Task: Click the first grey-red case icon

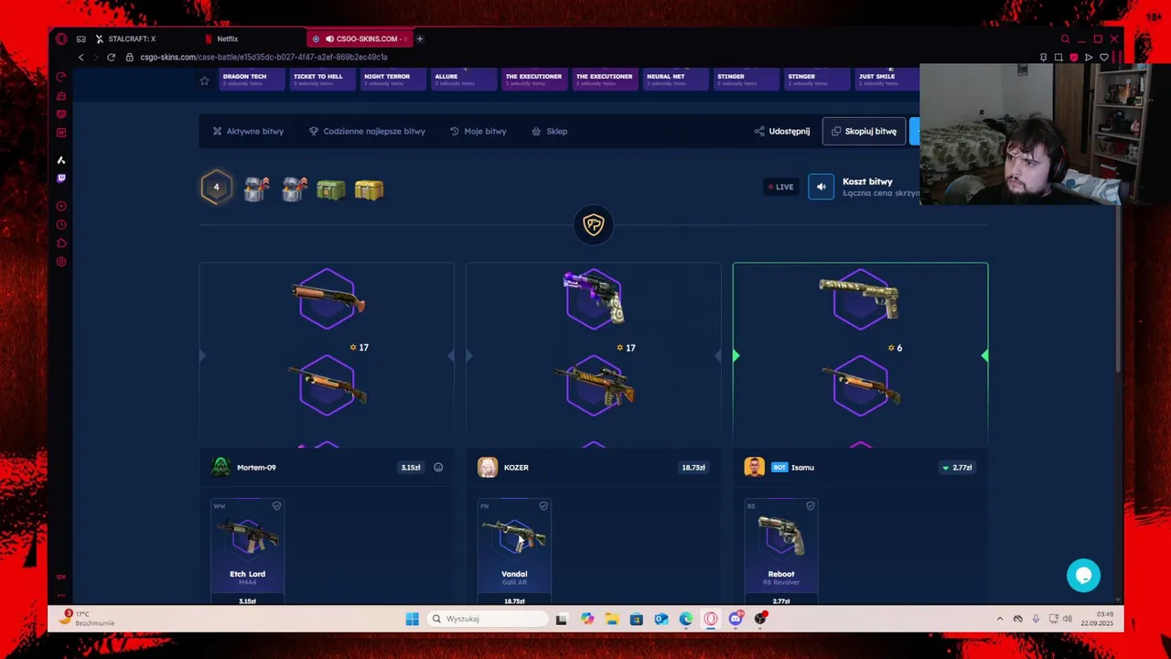Action: pyautogui.click(x=256, y=189)
